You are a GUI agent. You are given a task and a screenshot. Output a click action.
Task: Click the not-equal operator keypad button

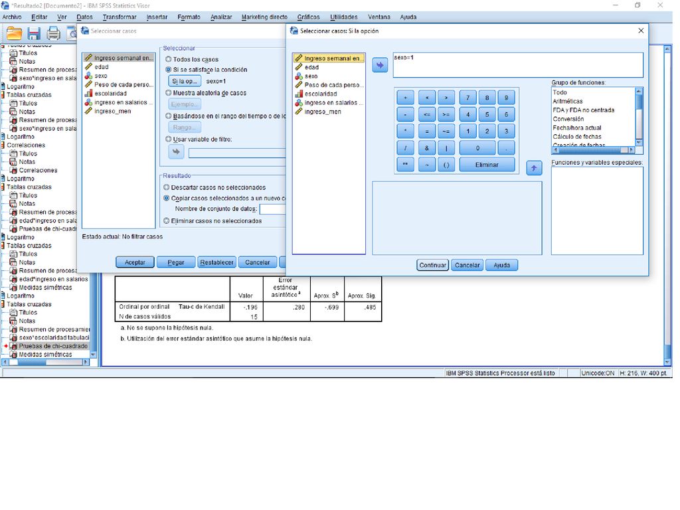click(446, 131)
